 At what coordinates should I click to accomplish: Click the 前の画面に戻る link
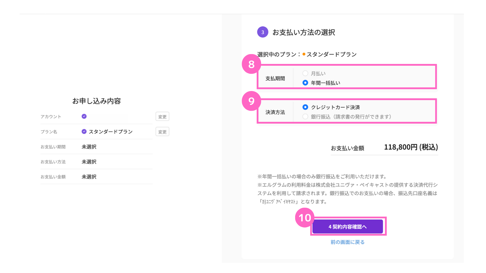tap(347, 242)
